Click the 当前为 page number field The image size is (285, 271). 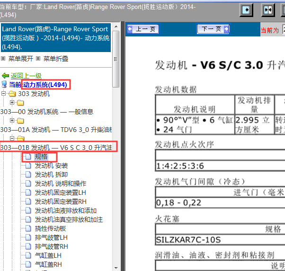tap(284, 29)
